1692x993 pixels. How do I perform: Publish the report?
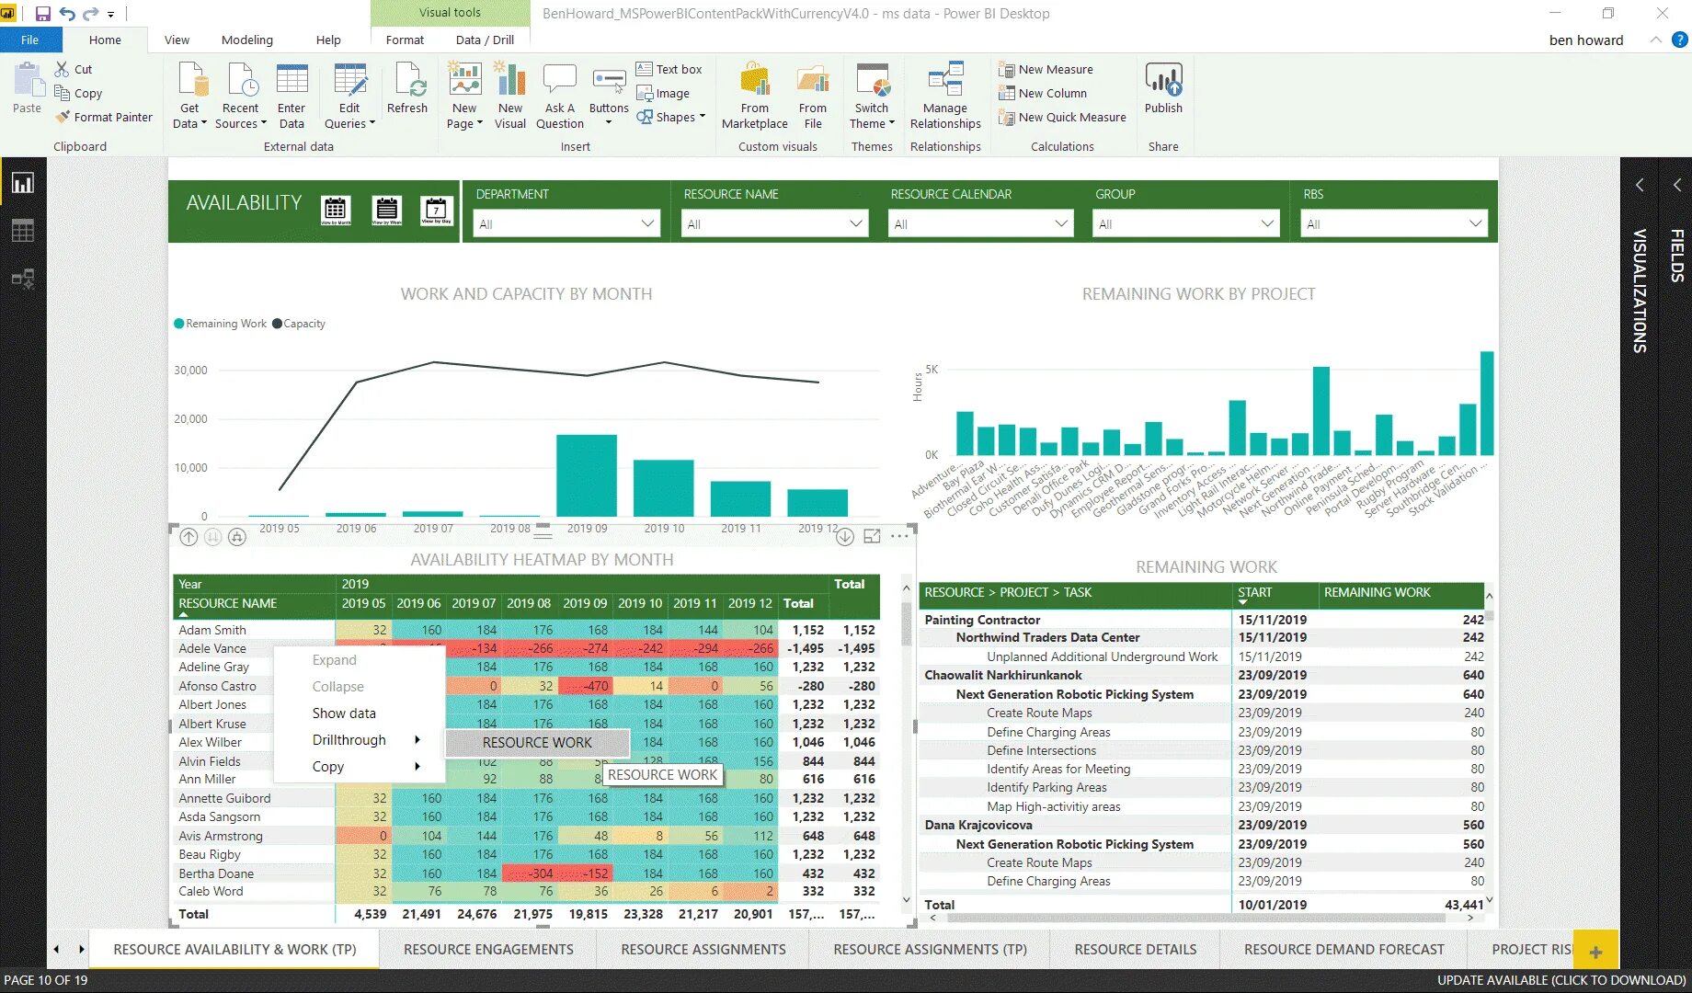tap(1163, 89)
